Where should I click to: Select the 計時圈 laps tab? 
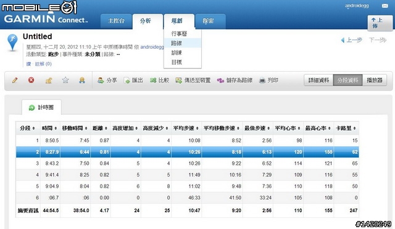coord(41,107)
